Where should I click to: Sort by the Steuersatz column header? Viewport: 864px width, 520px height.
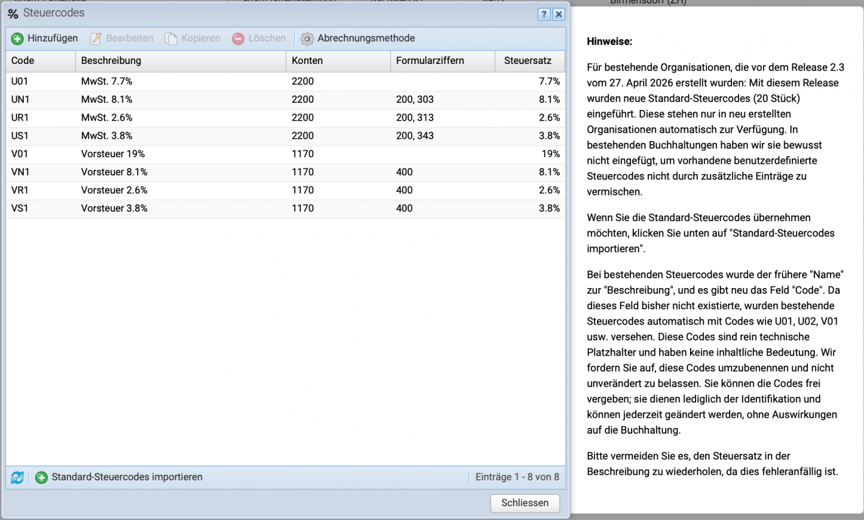pos(530,61)
